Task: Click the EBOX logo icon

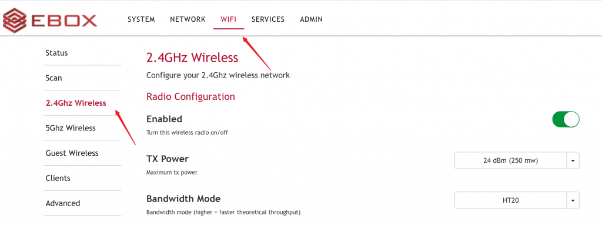Action: pyautogui.click(x=15, y=21)
